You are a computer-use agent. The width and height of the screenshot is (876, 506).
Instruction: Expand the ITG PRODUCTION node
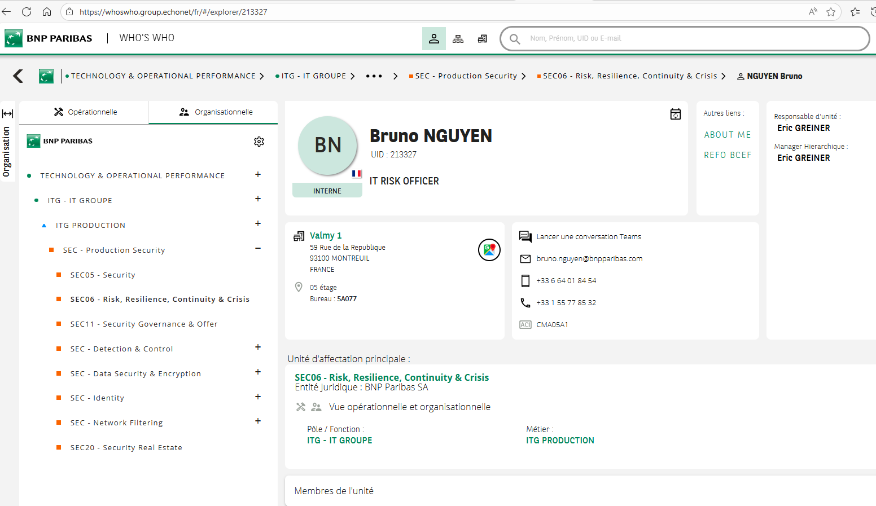258,224
